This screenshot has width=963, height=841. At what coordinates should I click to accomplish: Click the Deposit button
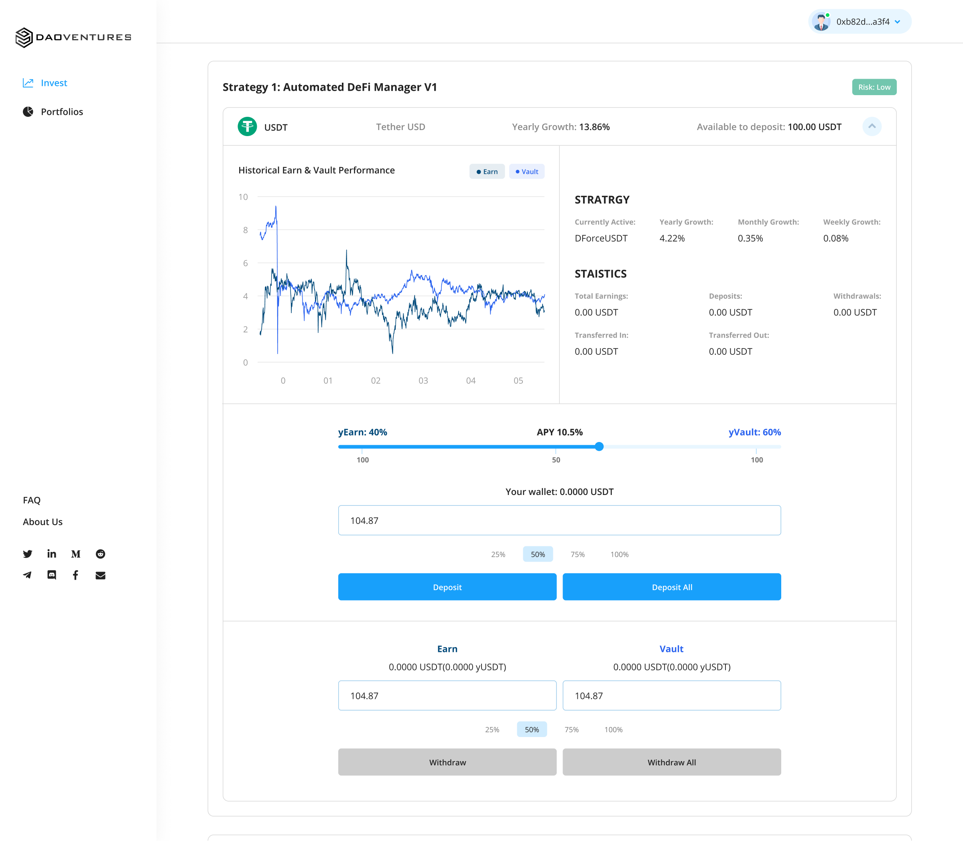pyautogui.click(x=447, y=587)
